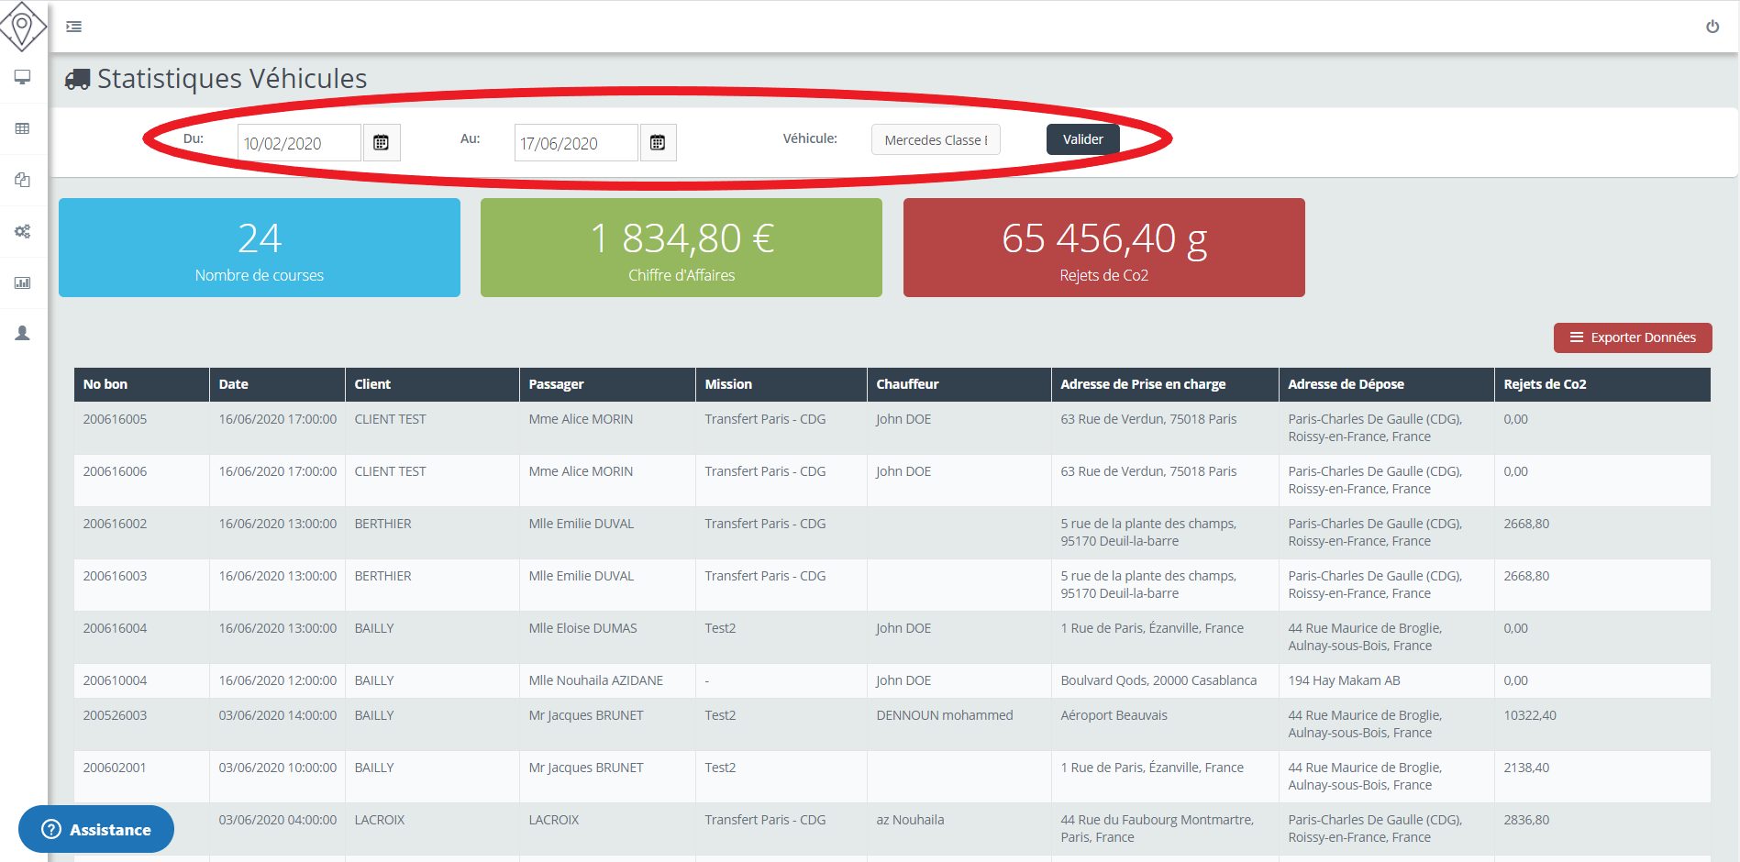Expand the Véhicule Mercedes Classe dropdown

pos(935,140)
